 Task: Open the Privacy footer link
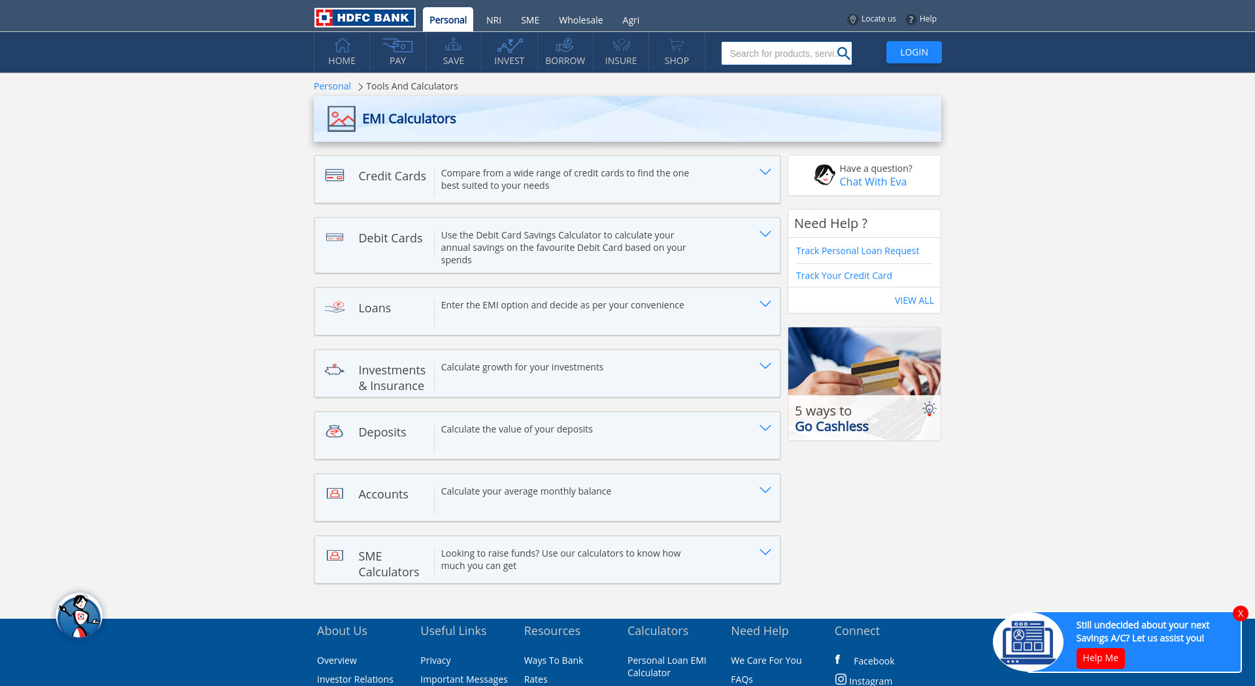pos(435,661)
